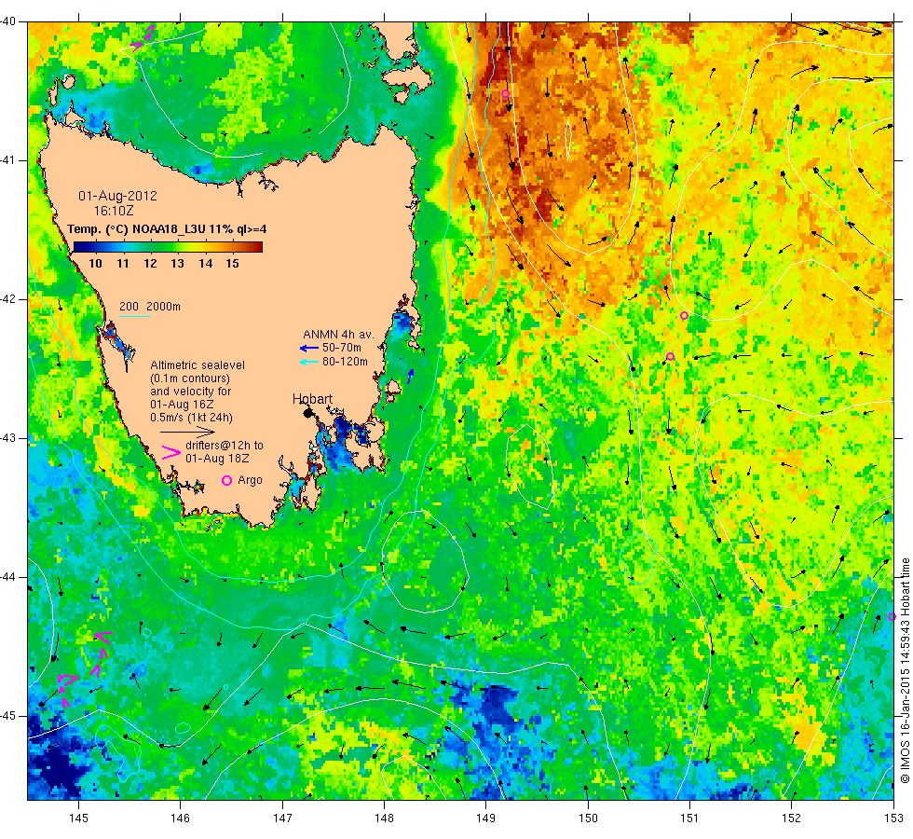Screen dimensions: 913x839
Task: Click the 80-120m depth label
Action: (x=345, y=362)
